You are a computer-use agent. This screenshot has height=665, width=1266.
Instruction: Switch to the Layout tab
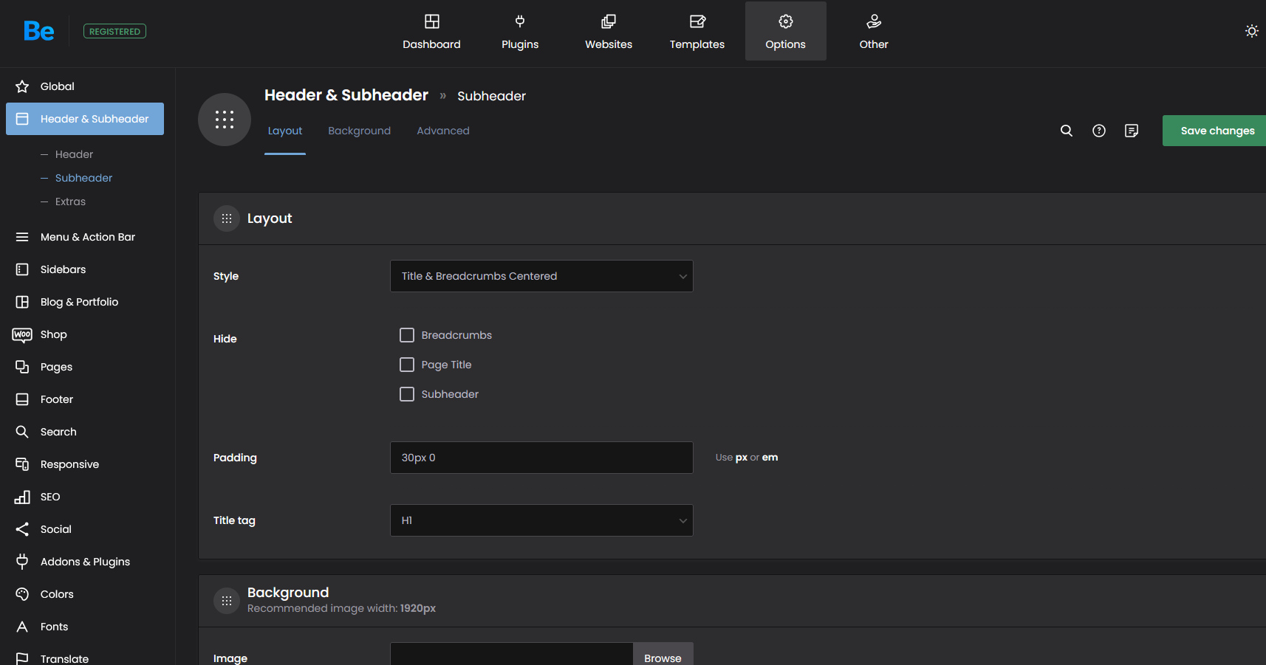coord(285,131)
